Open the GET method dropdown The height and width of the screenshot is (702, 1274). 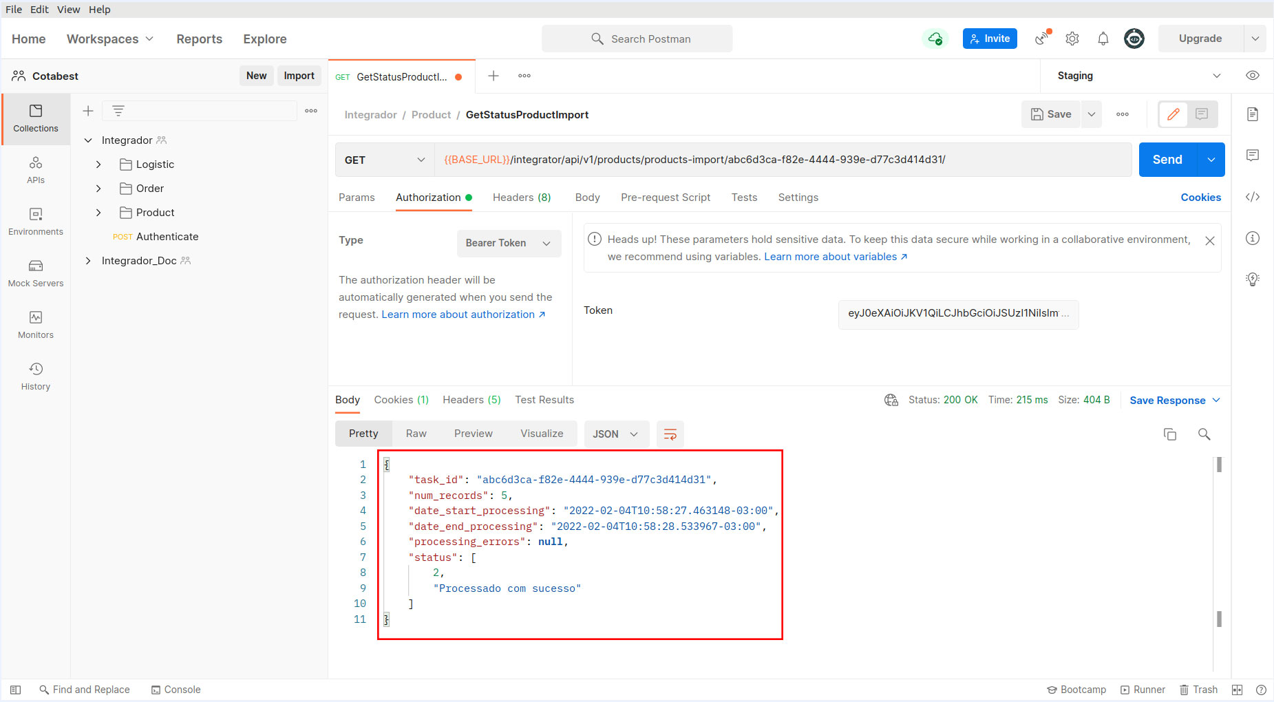385,160
